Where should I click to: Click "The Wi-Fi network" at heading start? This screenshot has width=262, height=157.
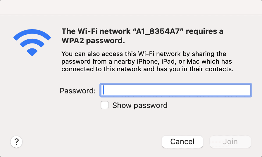coord(89,32)
